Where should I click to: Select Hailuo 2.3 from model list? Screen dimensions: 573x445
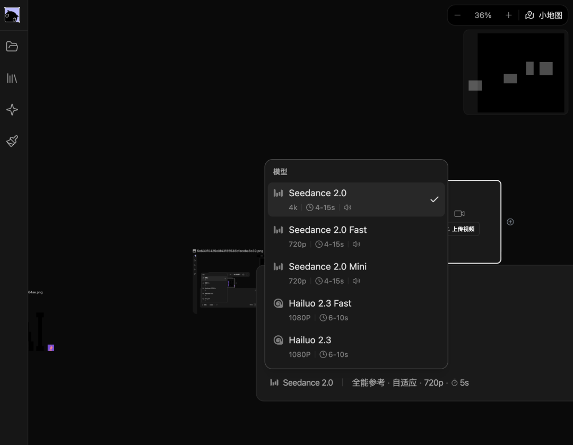pyautogui.click(x=356, y=347)
